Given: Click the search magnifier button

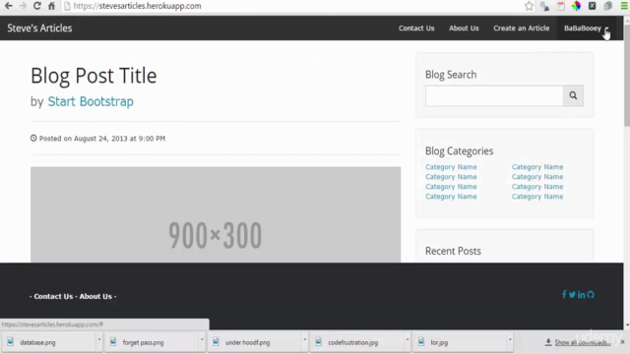Looking at the screenshot, I should [x=573, y=95].
